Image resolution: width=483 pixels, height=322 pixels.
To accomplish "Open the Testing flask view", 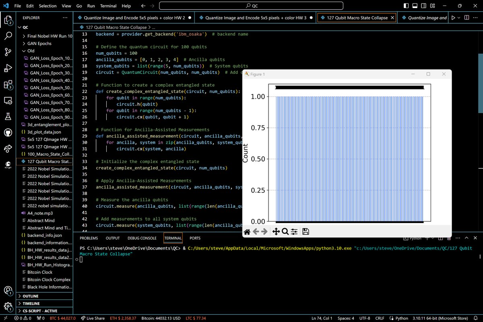I will (8, 116).
